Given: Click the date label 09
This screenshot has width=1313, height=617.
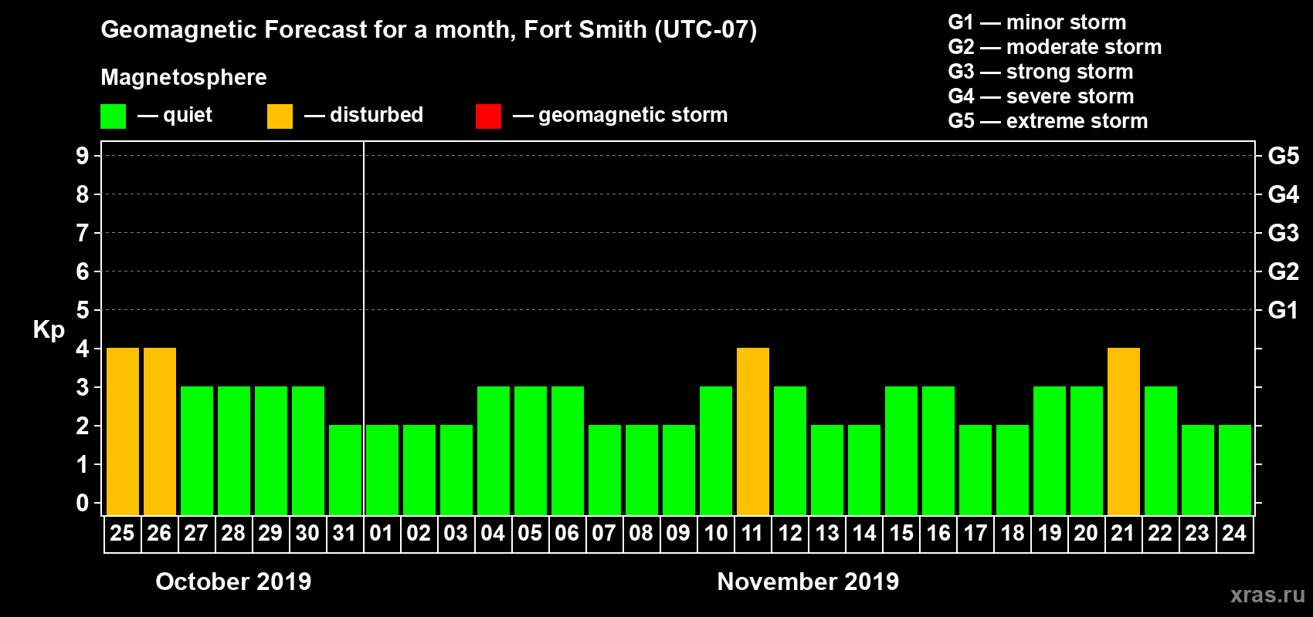Looking at the screenshot, I should (678, 533).
